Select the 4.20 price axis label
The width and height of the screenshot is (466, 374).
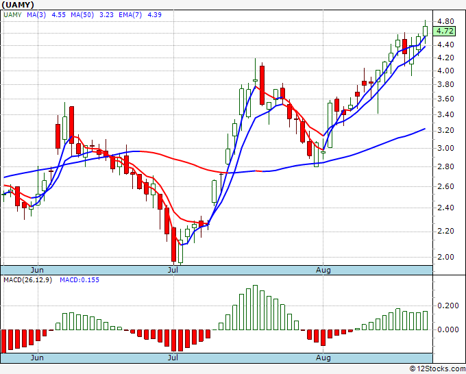[445, 58]
